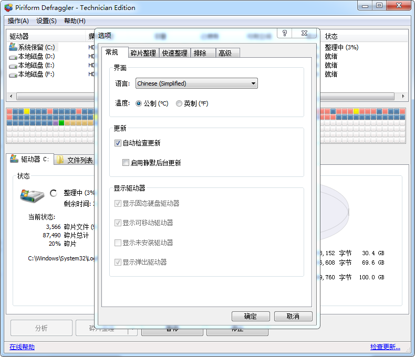Screen dimensions: 415x357
Task: Click the help question mark in options dialog
Action: 285,33
